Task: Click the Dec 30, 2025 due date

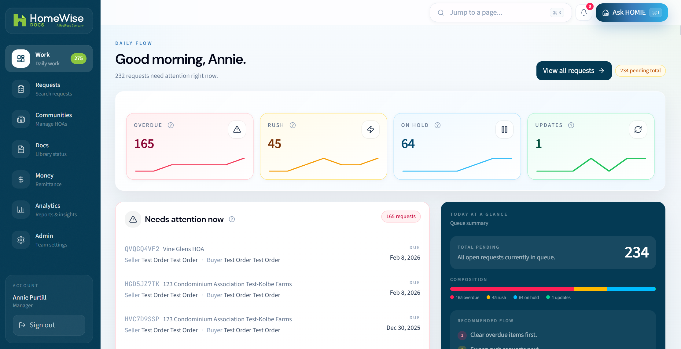Action: tap(403, 328)
